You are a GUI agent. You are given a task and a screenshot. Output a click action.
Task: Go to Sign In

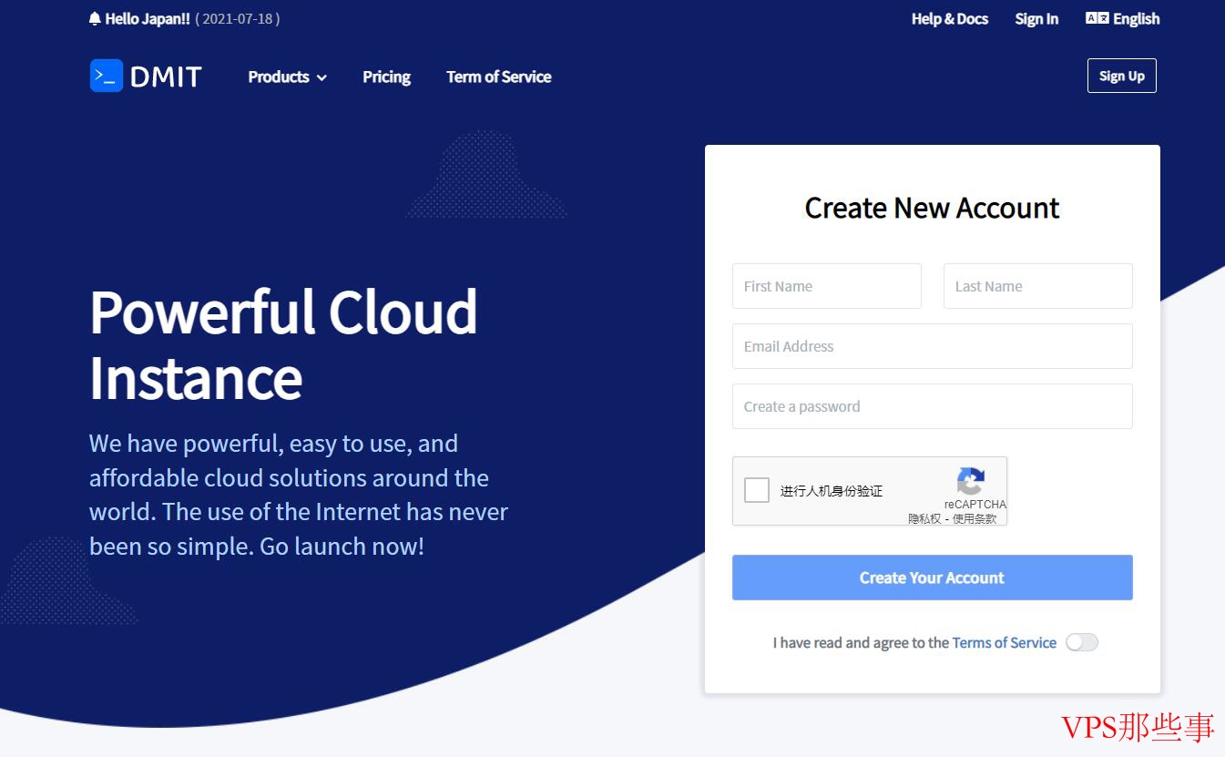(x=1036, y=18)
